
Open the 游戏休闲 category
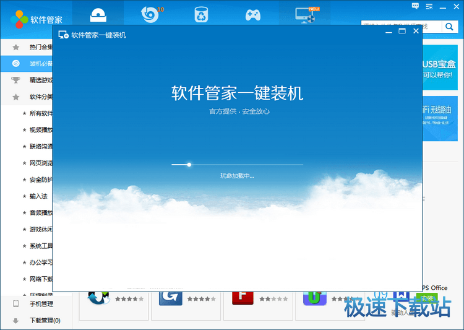pyautogui.click(x=41, y=229)
